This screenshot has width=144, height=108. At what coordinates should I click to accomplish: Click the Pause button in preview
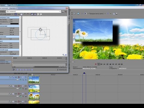coord(107,64)
